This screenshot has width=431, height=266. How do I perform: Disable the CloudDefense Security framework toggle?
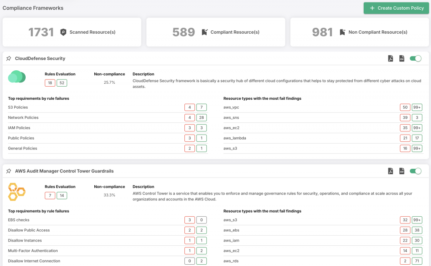tap(415, 59)
